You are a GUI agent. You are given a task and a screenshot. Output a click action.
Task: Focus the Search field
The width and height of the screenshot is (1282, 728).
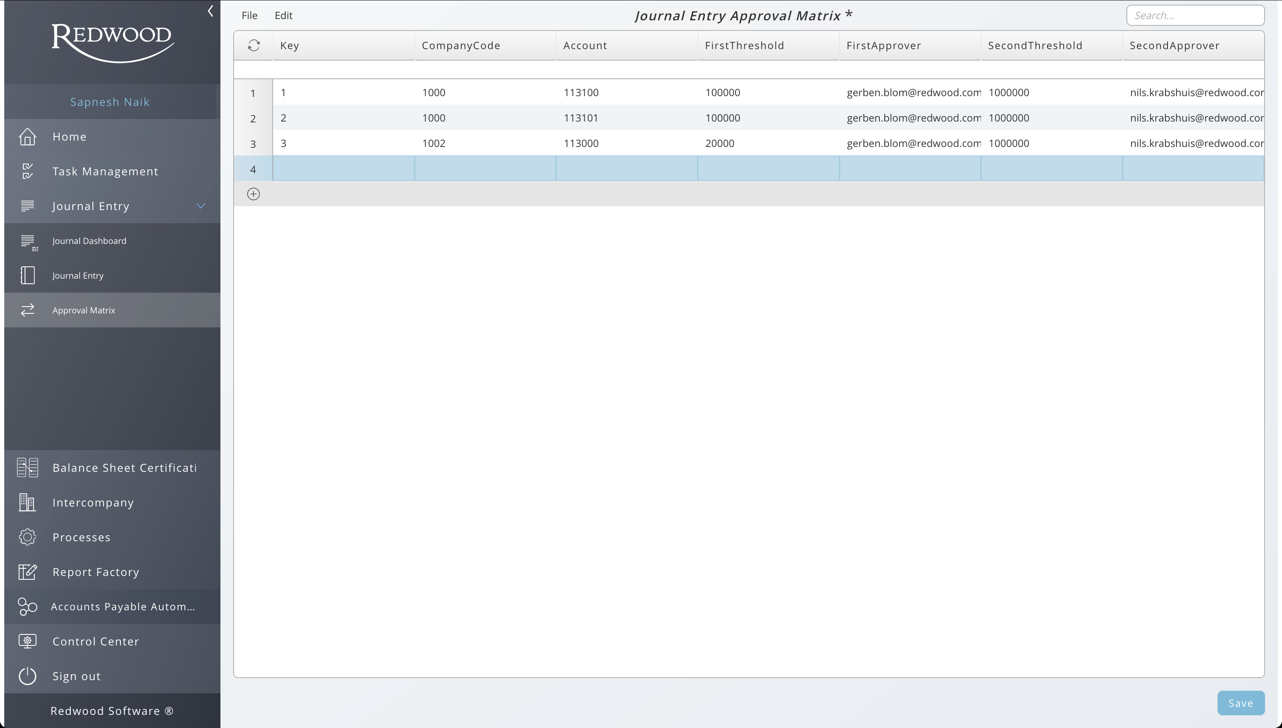(1196, 16)
